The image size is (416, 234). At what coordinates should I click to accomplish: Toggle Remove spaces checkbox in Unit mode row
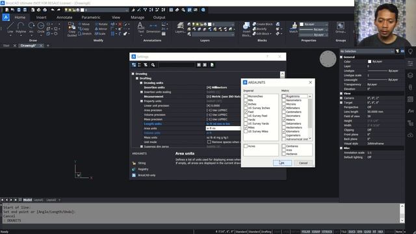point(209,142)
